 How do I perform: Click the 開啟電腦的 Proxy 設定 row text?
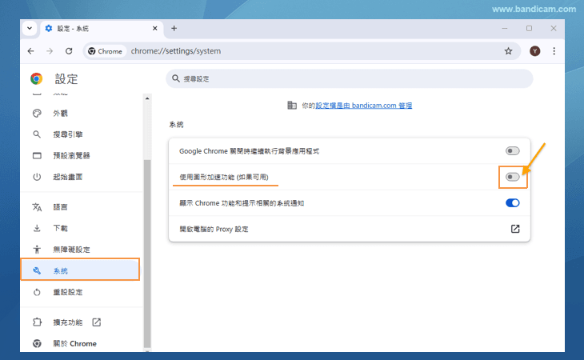[x=214, y=229]
